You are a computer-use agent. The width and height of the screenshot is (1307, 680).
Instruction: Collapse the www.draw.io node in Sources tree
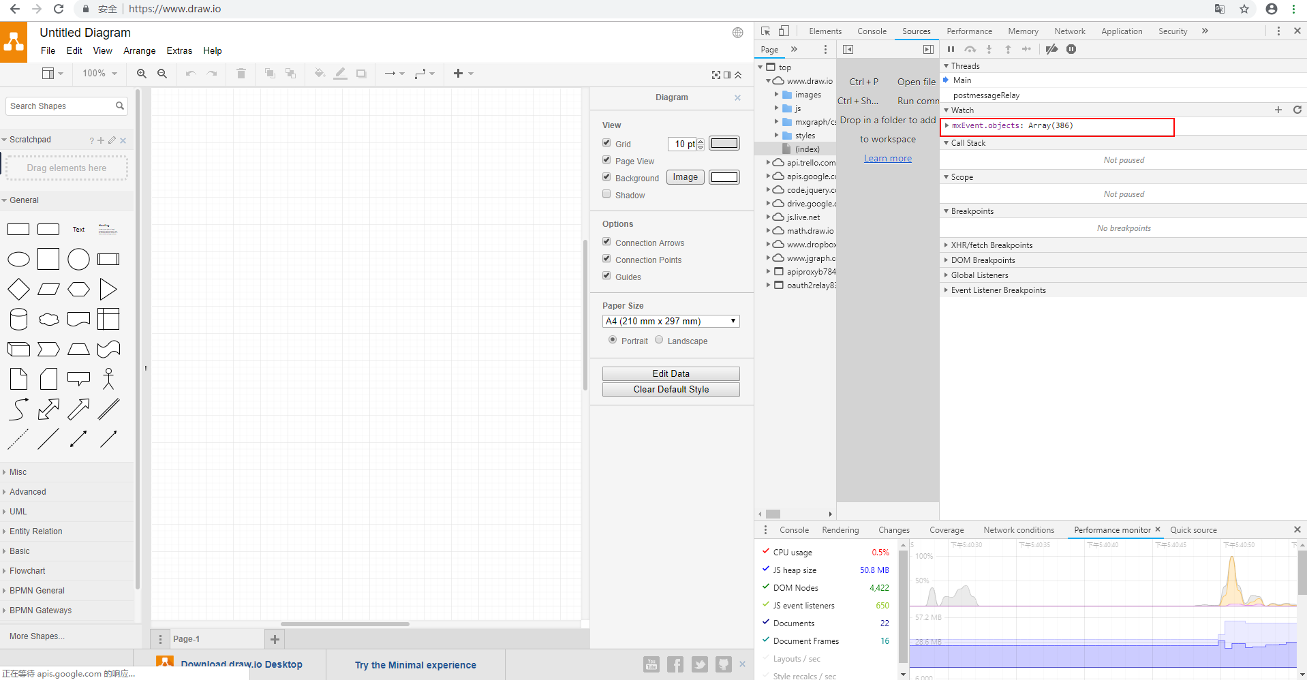(769, 80)
